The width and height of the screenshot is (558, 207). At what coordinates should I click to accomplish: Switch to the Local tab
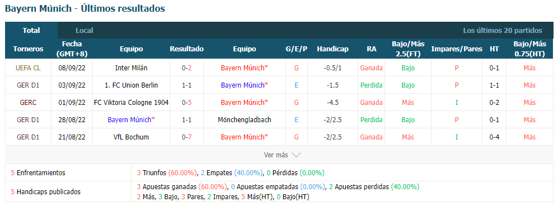click(x=85, y=31)
